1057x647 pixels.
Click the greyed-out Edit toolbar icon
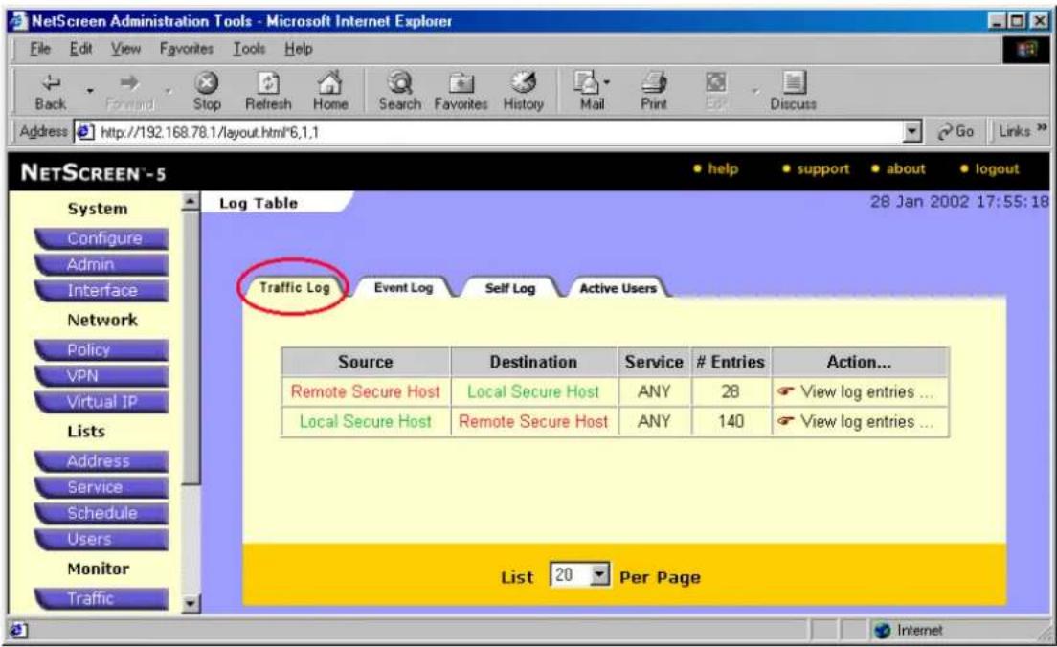(715, 83)
